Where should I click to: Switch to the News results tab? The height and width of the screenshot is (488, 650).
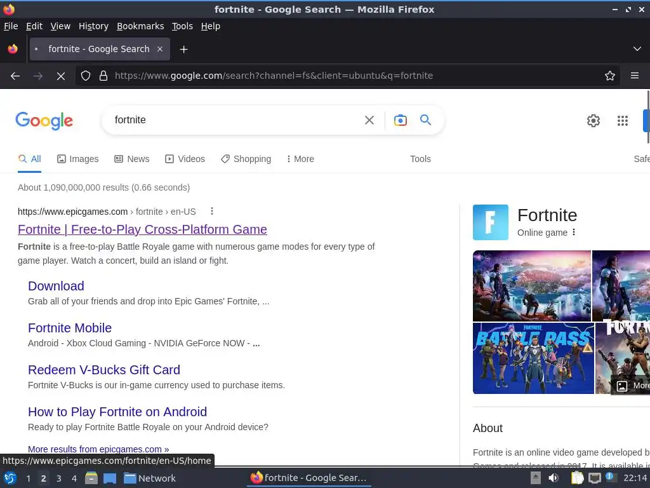click(132, 159)
